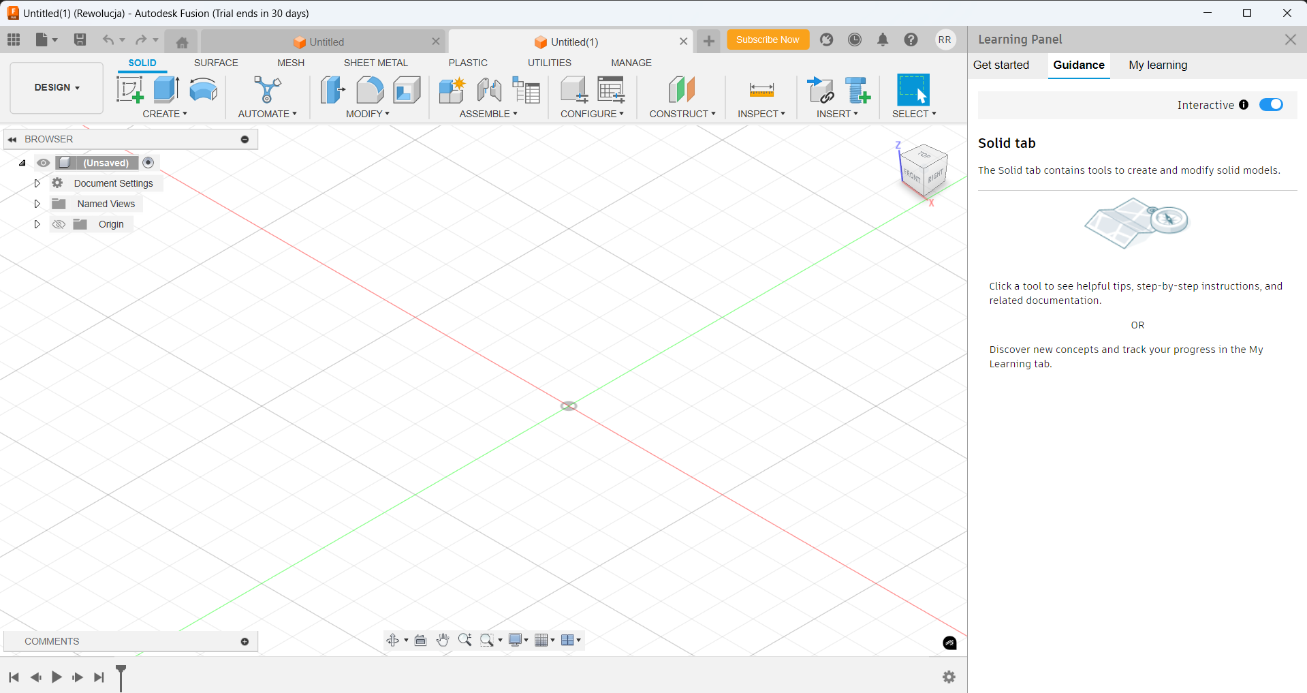Activate the Unsaved component radio button

coord(148,163)
